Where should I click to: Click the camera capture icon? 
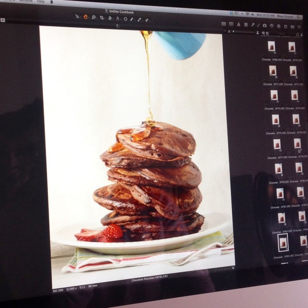(x=265, y=25)
